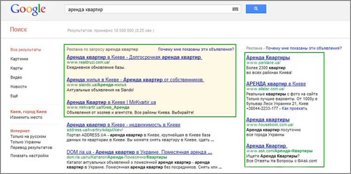This screenshot has width=351, height=174.
Task: Click www.ask.com/Аренда+Квартиры URL text
Action: 279,151
